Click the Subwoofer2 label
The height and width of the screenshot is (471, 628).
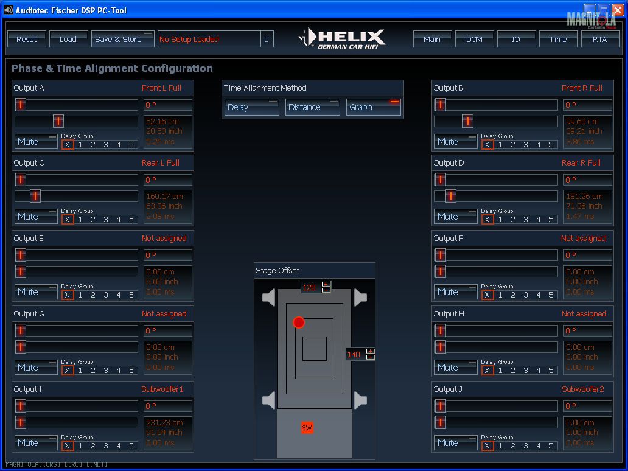click(583, 389)
